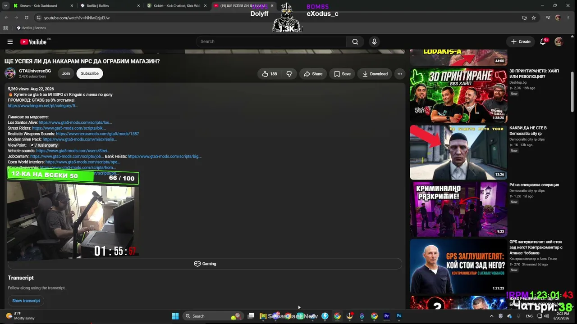This screenshot has height=324, width=577.
Task: Switch to the Stream - Kick Dashboard tab
Action: (x=43, y=6)
